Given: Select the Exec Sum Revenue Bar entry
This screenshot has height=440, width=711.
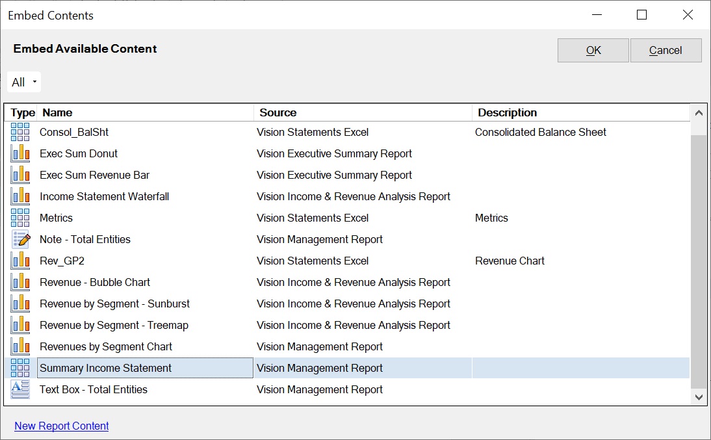Looking at the screenshot, I should [95, 175].
